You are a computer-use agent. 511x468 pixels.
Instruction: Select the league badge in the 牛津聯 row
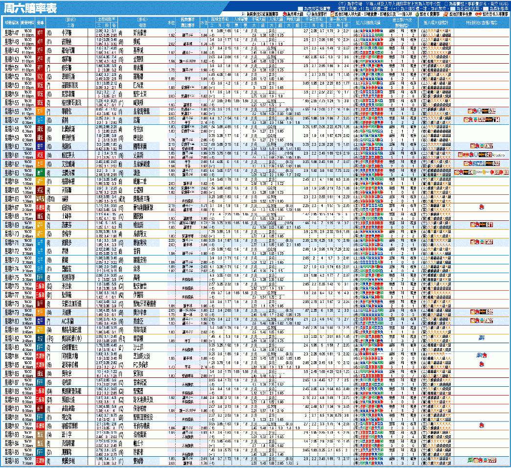40,33
